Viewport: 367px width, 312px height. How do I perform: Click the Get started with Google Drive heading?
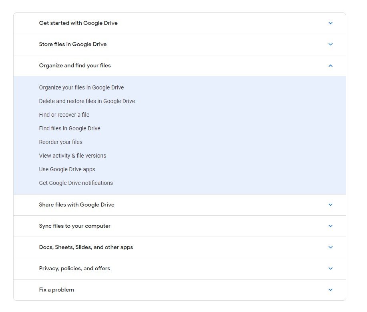coord(78,23)
